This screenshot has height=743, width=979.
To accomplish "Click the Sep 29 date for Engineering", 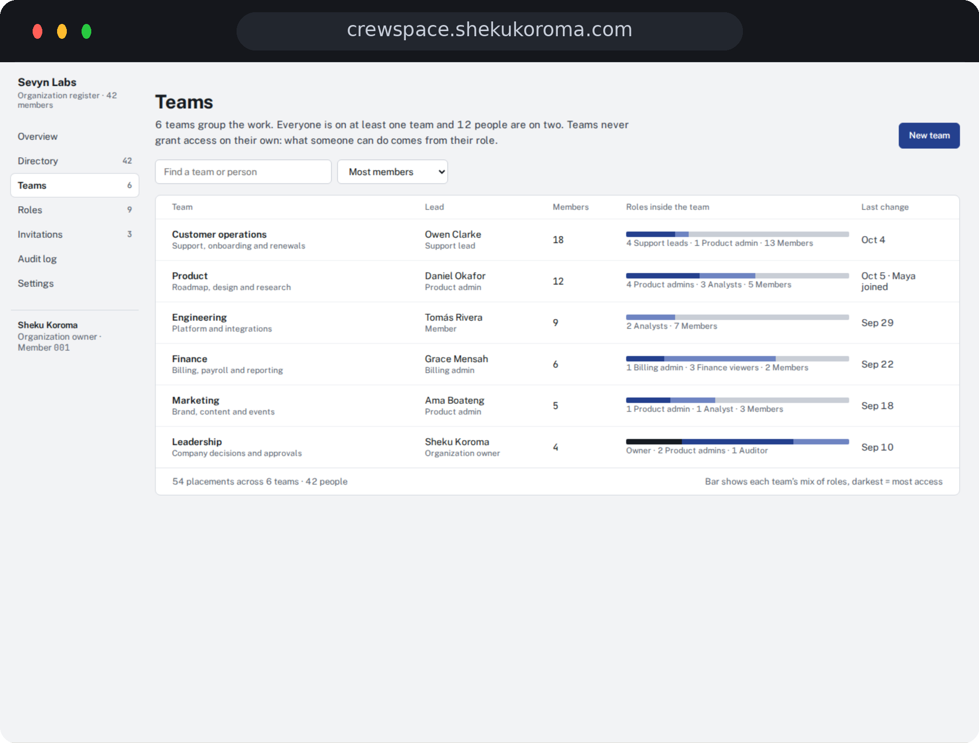I will (x=877, y=323).
